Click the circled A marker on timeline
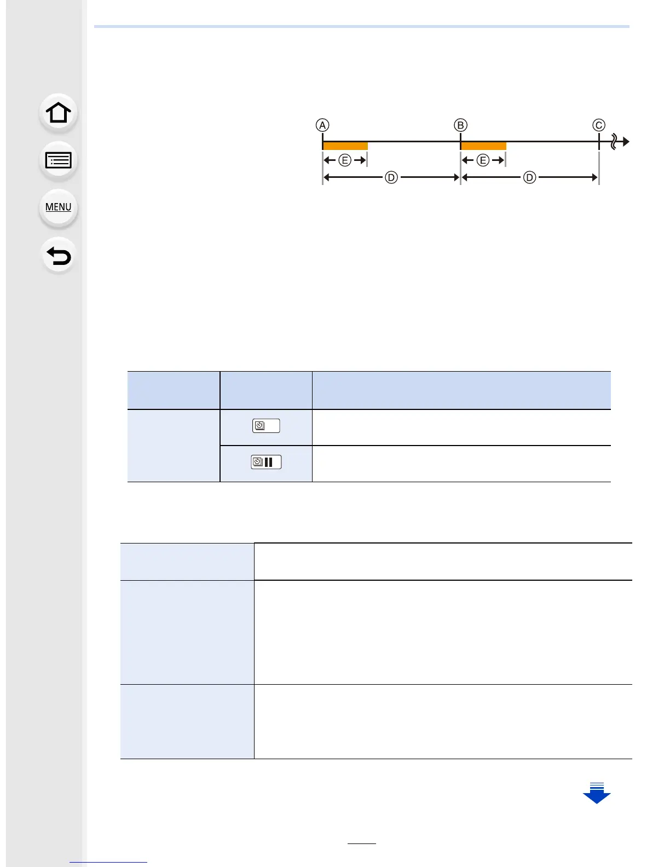The height and width of the screenshot is (867, 670). pyautogui.click(x=322, y=125)
